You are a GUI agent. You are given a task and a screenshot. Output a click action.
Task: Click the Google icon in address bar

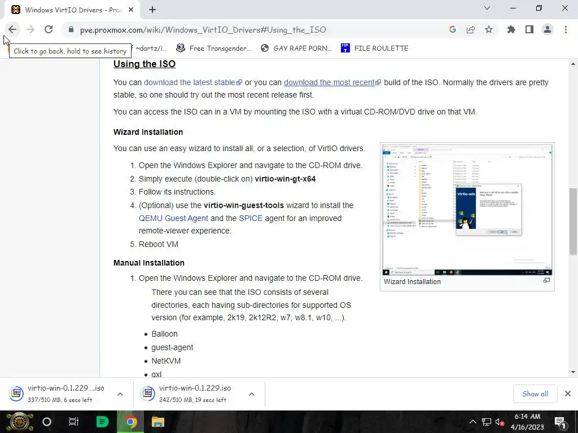pyautogui.click(x=452, y=29)
